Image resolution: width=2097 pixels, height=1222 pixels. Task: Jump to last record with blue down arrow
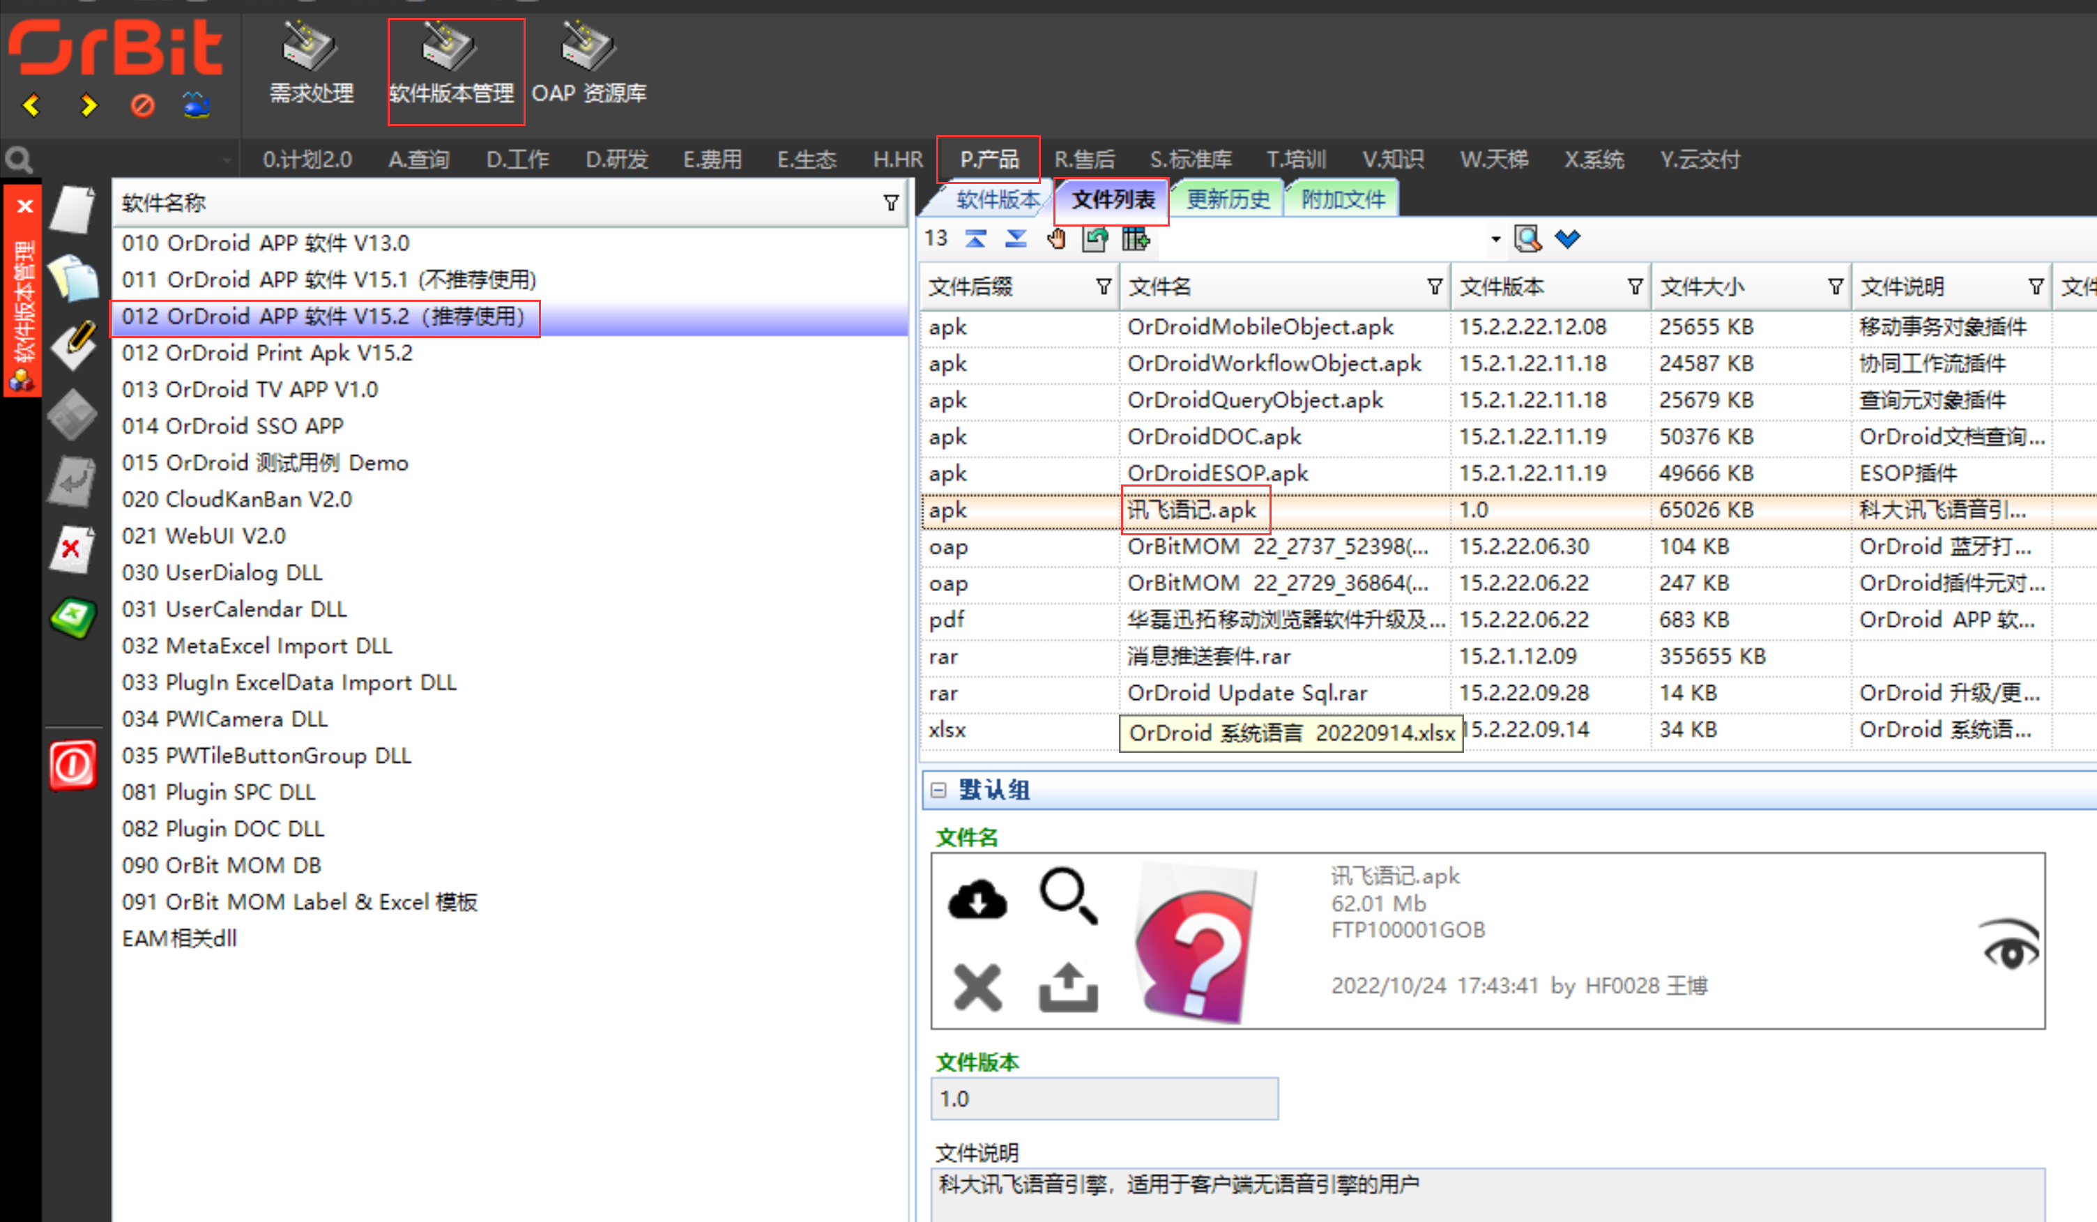click(1015, 240)
